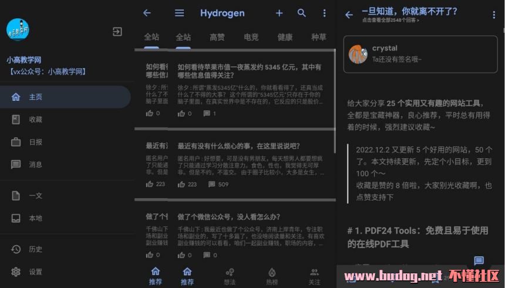Go back using arrow left of Hydrogen menu

pos(147,13)
